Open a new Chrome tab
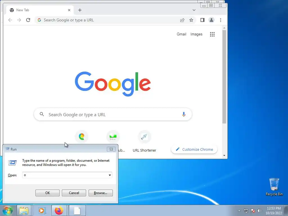The width and height of the screenshot is (288, 216). [80, 10]
